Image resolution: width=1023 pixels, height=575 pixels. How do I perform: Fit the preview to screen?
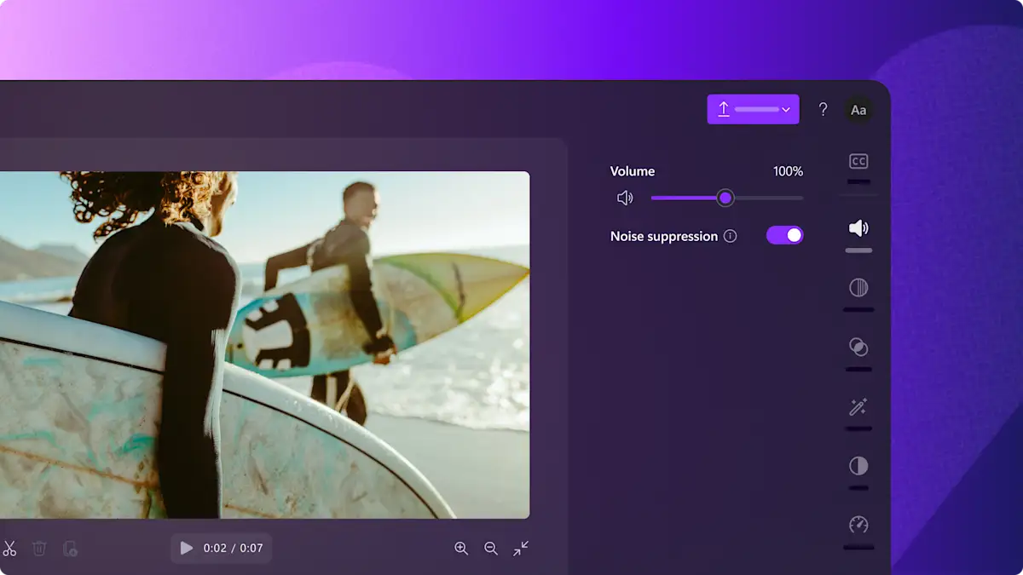pyautogui.click(x=520, y=549)
